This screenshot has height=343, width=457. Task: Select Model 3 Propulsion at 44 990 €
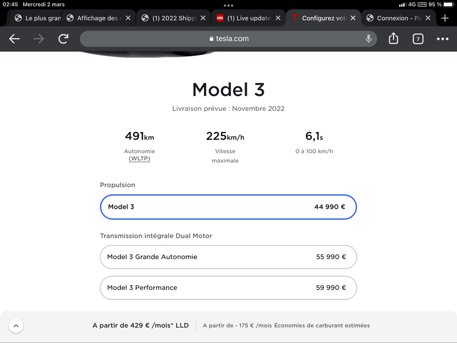point(228,207)
